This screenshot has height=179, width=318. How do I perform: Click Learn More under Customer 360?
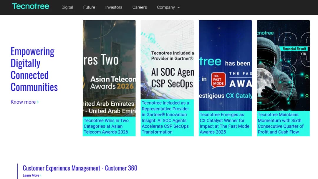(x=32, y=175)
